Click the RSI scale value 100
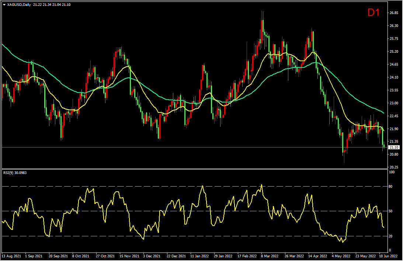 [x=392, y=172]
